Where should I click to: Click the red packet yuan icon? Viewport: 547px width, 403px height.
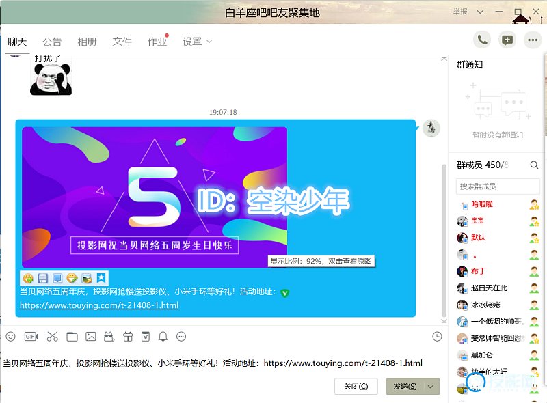(146, 337)
